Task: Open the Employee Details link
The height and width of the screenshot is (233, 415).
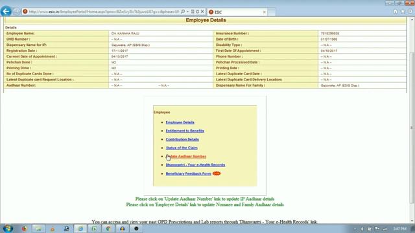Action: [x=180, y=122]
